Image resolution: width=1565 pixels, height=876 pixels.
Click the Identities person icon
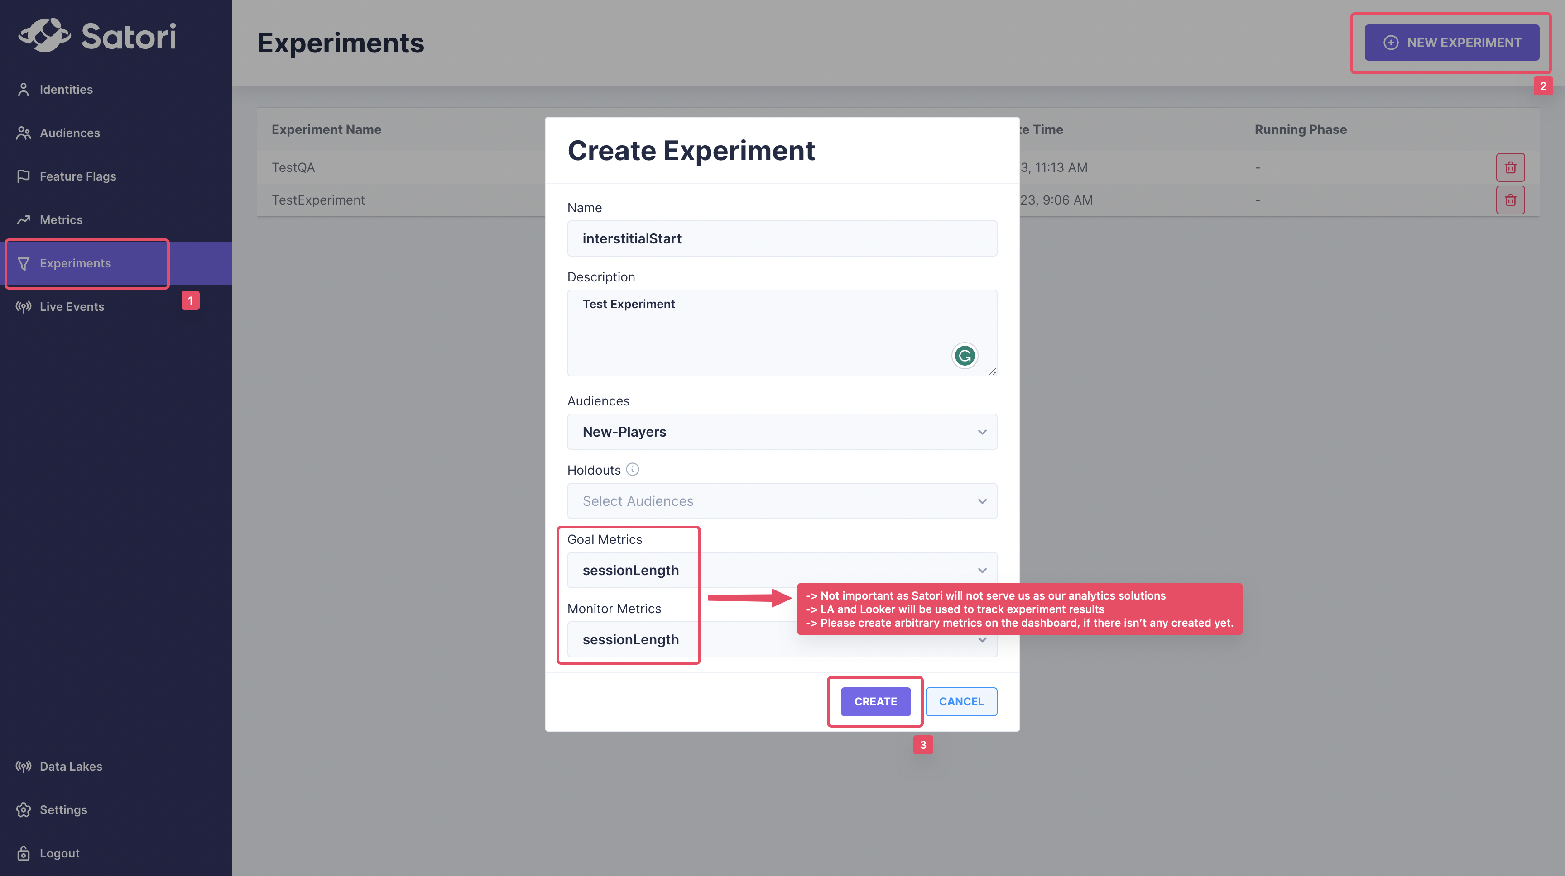click(23, 89)
